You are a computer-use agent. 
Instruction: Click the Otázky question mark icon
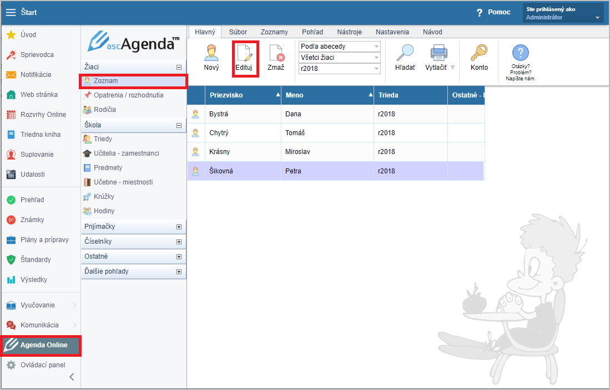tap(521, 53)
